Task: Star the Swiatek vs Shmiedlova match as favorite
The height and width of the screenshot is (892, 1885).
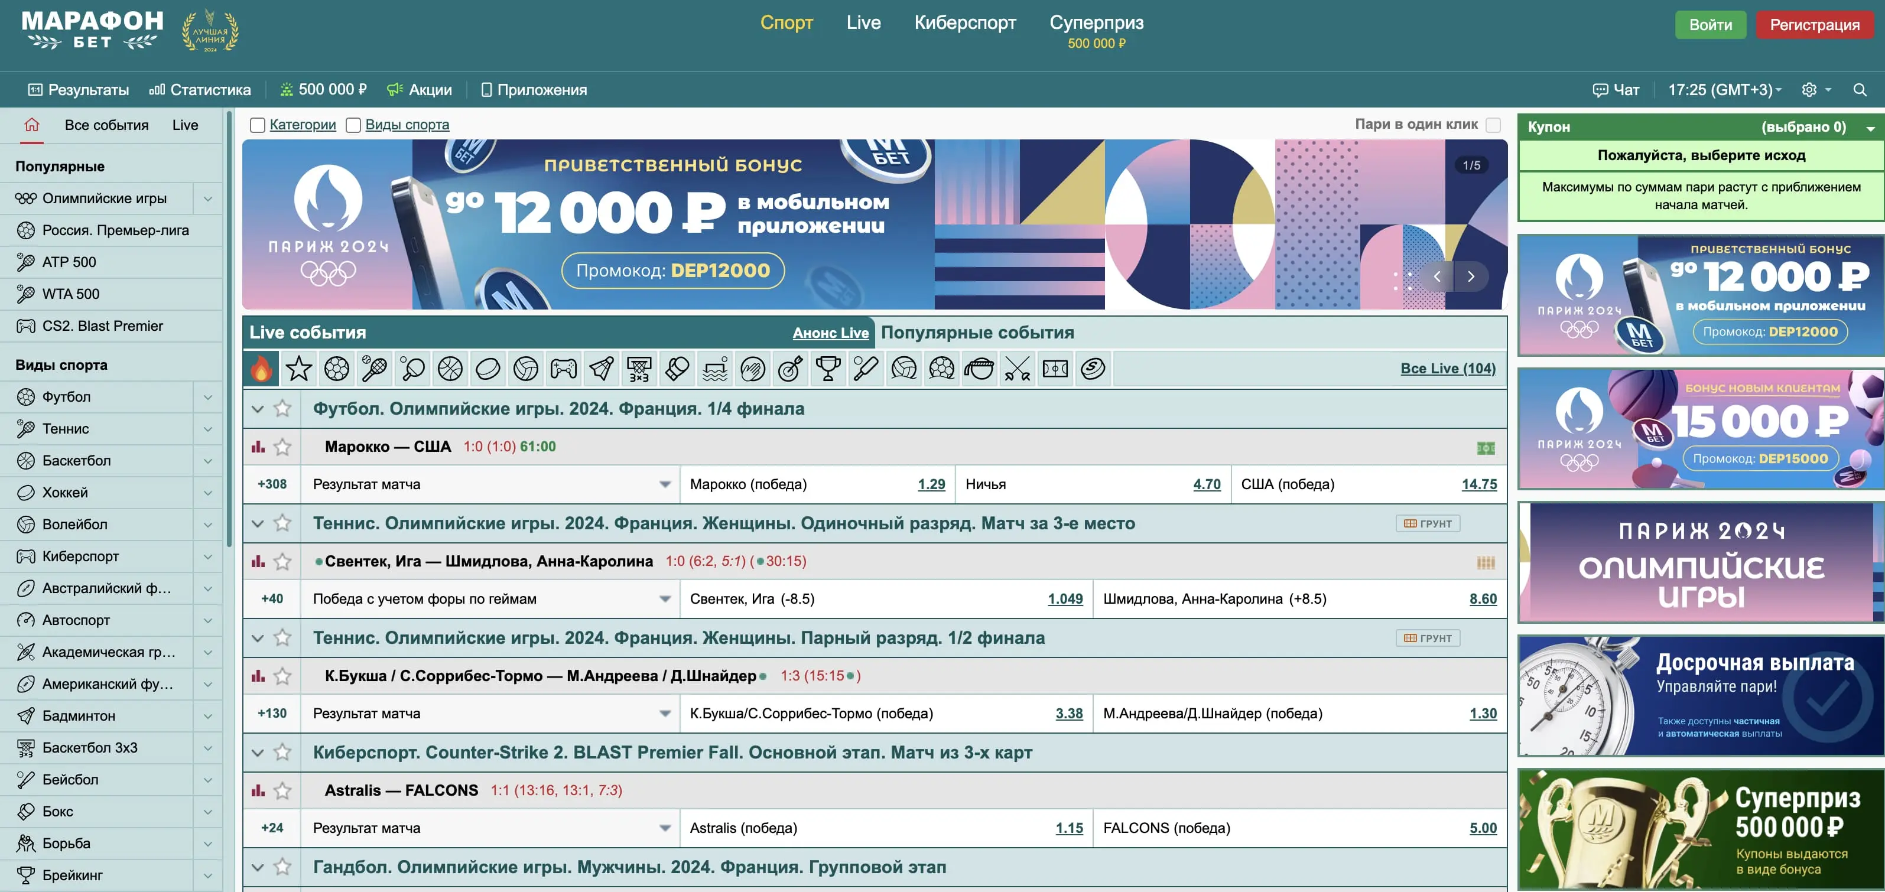Action: coord(282,561)
